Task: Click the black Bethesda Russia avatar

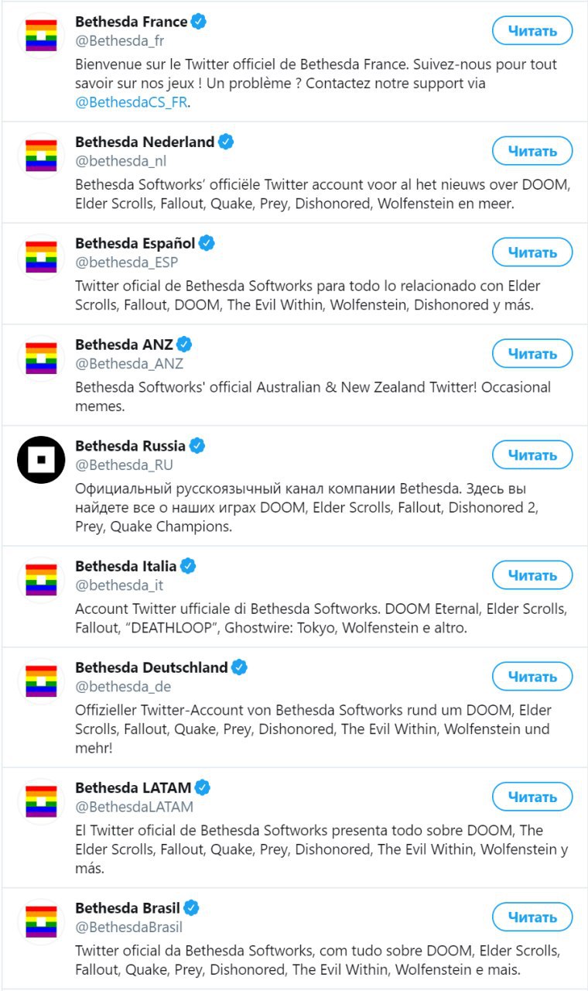Action: (41, 459)
